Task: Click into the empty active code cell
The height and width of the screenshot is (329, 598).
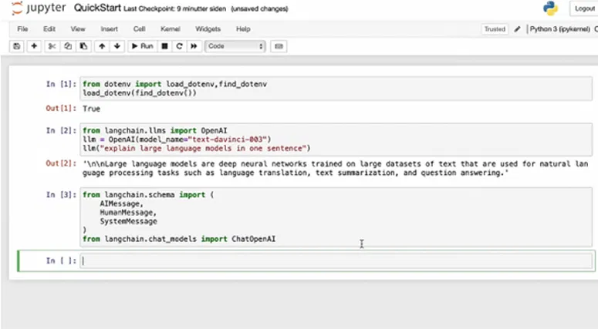Action: coord(336,261)
